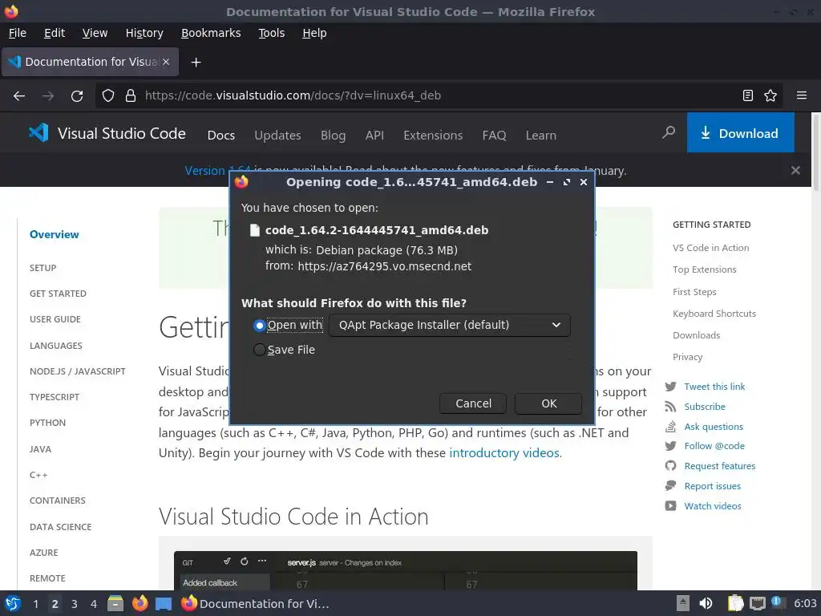
Task: Open tracking protection shield icon
Action: [x=108, y=96]
